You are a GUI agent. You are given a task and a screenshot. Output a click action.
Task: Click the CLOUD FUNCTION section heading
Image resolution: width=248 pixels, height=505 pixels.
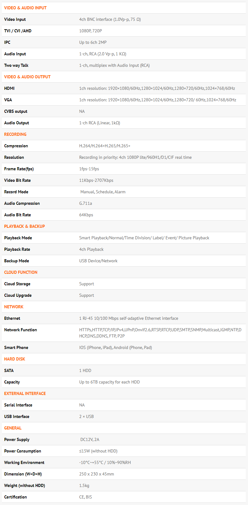21,272
